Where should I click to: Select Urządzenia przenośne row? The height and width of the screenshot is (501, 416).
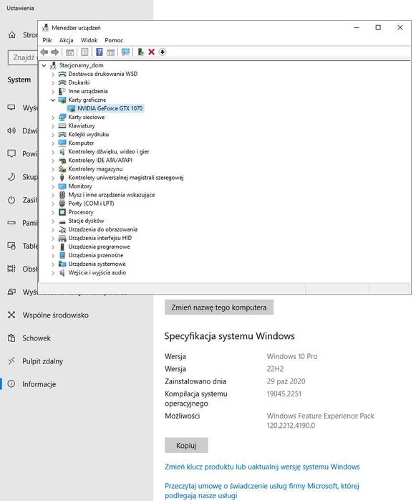(x=95, y=255)
